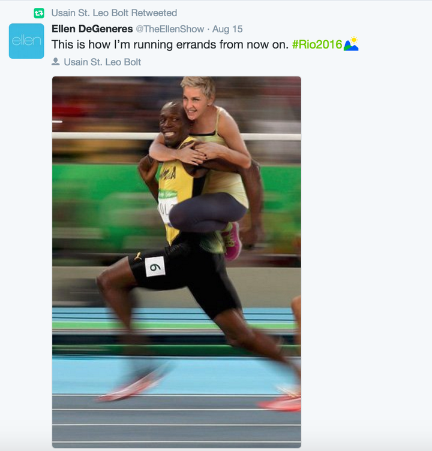Screen dimensions: 432x451
Task: Click the @TheEllenShow handle
Action: 170,29
